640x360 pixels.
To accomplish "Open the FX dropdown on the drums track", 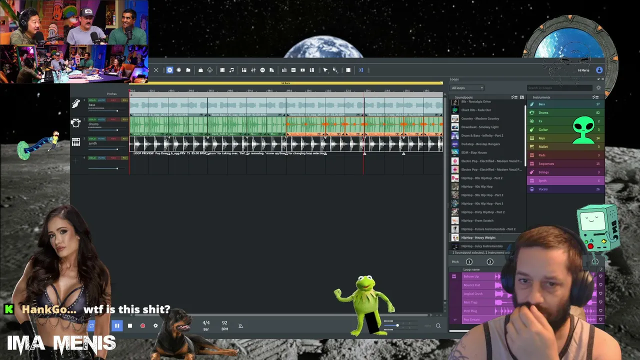I will [x=125, y=119].
